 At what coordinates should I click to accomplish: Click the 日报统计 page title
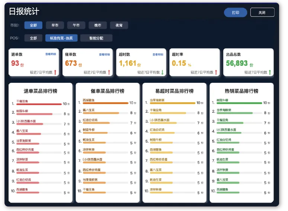pos(24,12)
